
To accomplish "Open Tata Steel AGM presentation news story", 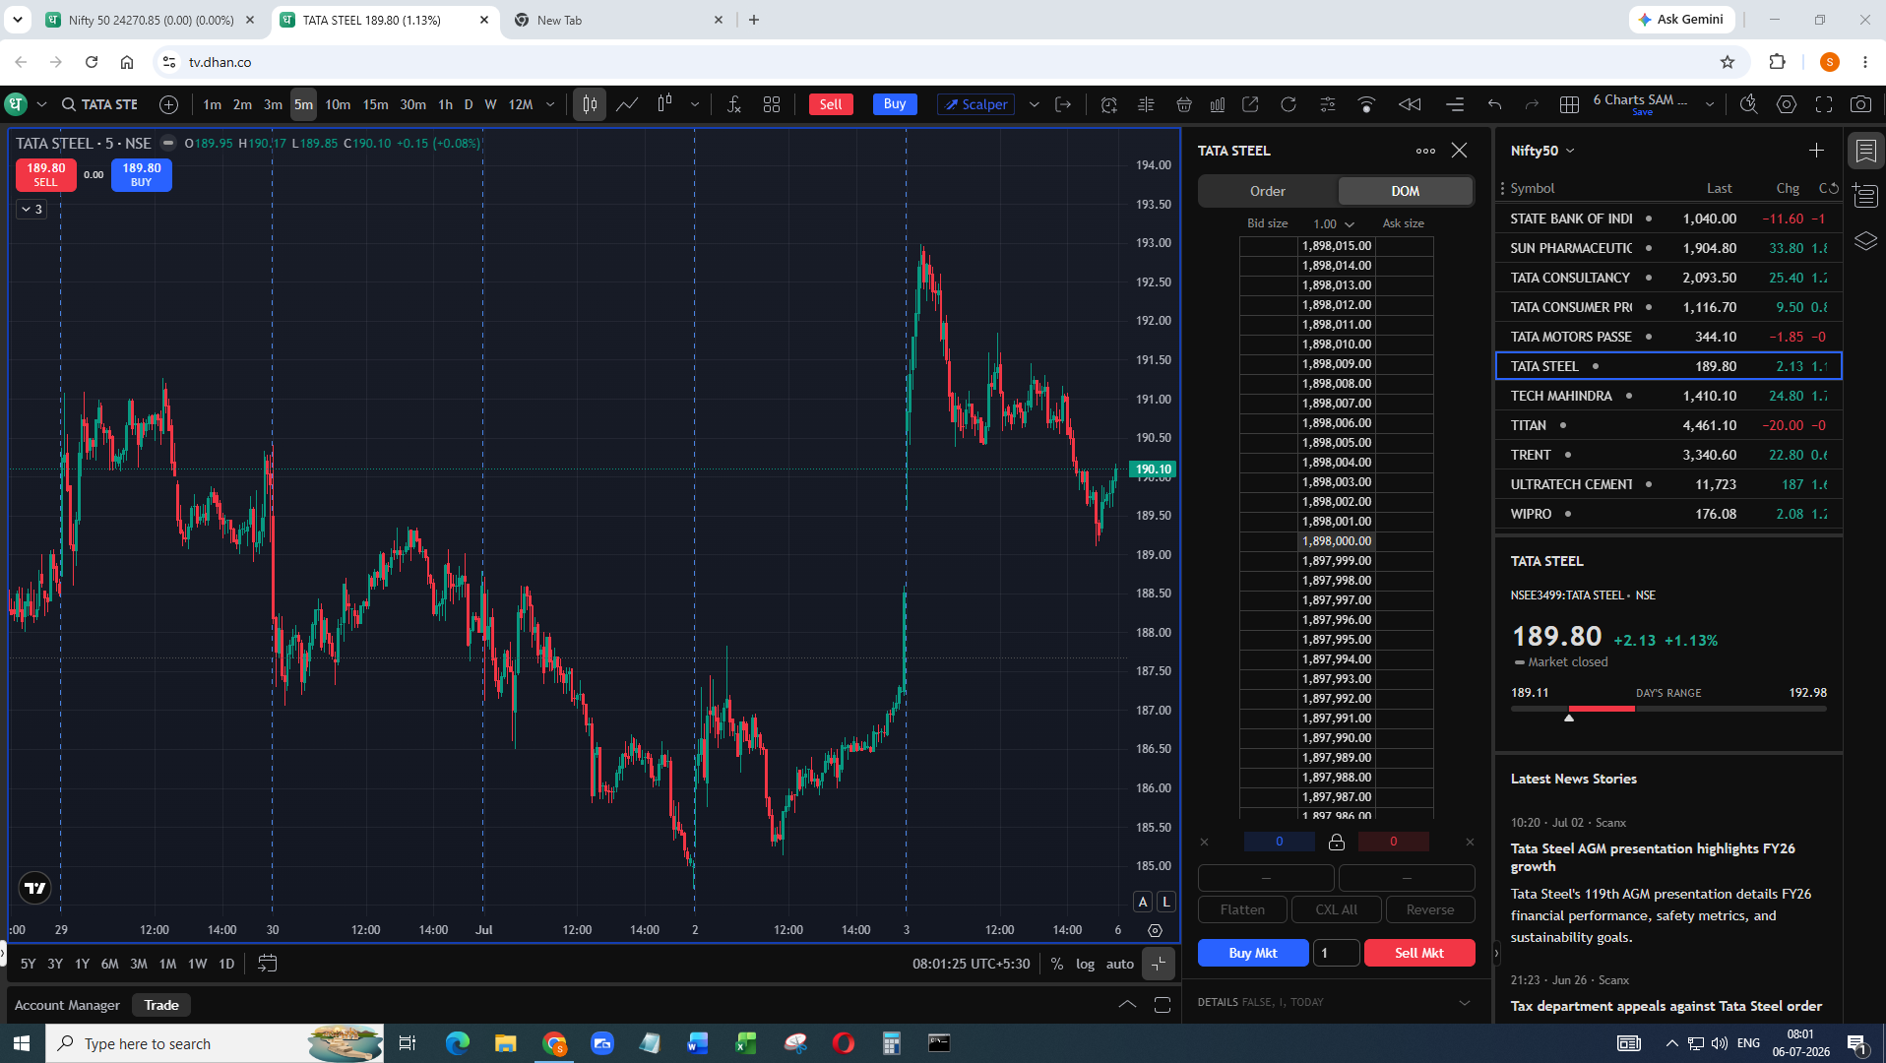I will [x=1653, y=857].
